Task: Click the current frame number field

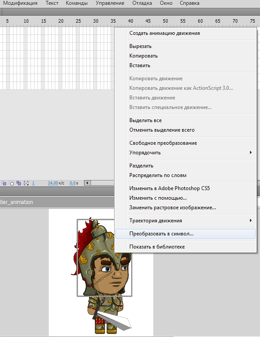Action: click(33, 183)
